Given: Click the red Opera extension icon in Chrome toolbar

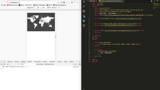Looking at the screenshot, I should click(61, 2).
